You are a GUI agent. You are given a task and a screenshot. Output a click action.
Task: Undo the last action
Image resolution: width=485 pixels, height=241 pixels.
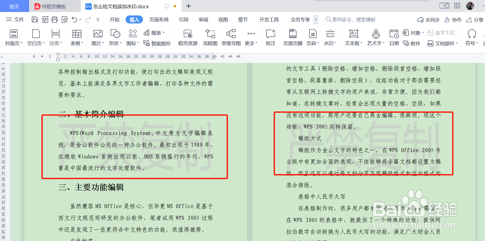pyautogui.click(x=74, y=19)
